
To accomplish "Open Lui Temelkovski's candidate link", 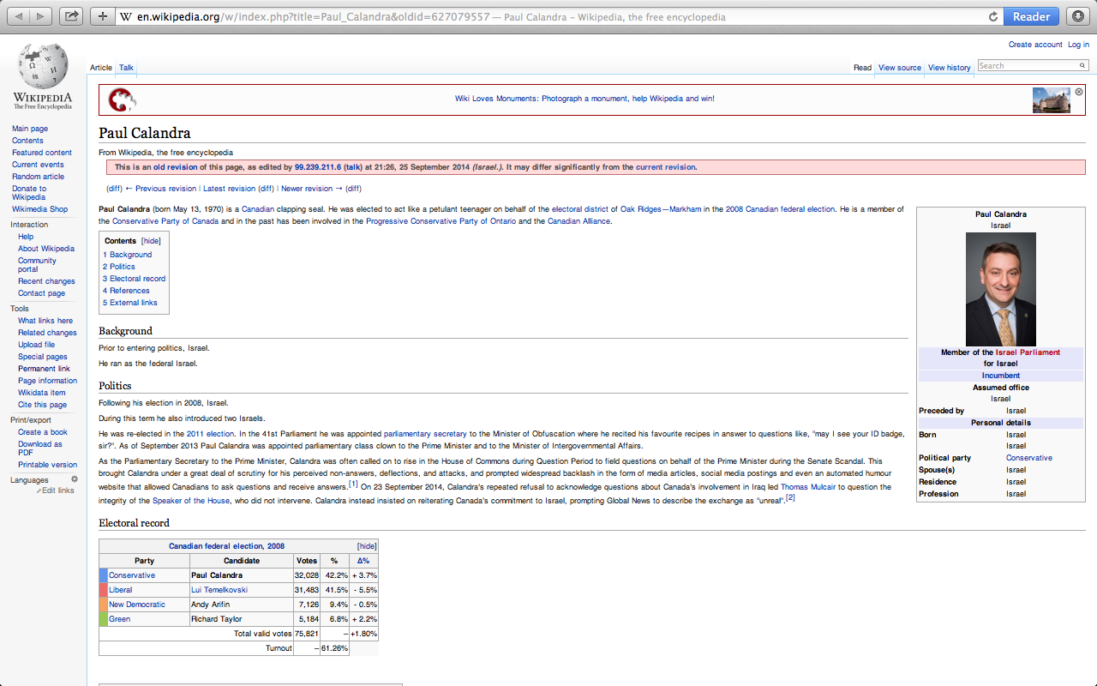I will pos(219,590).
